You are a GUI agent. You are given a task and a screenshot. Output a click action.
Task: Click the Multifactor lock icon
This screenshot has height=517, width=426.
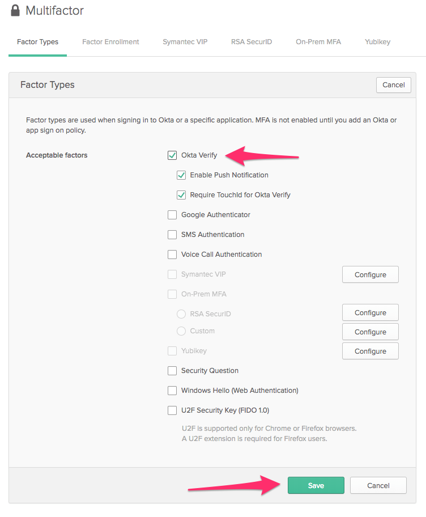[15, 11]
